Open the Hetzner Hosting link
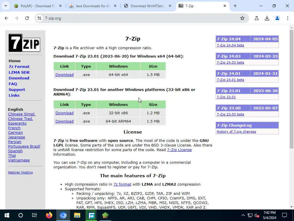This screenshot has height=221, width=294. coord(20,172)
